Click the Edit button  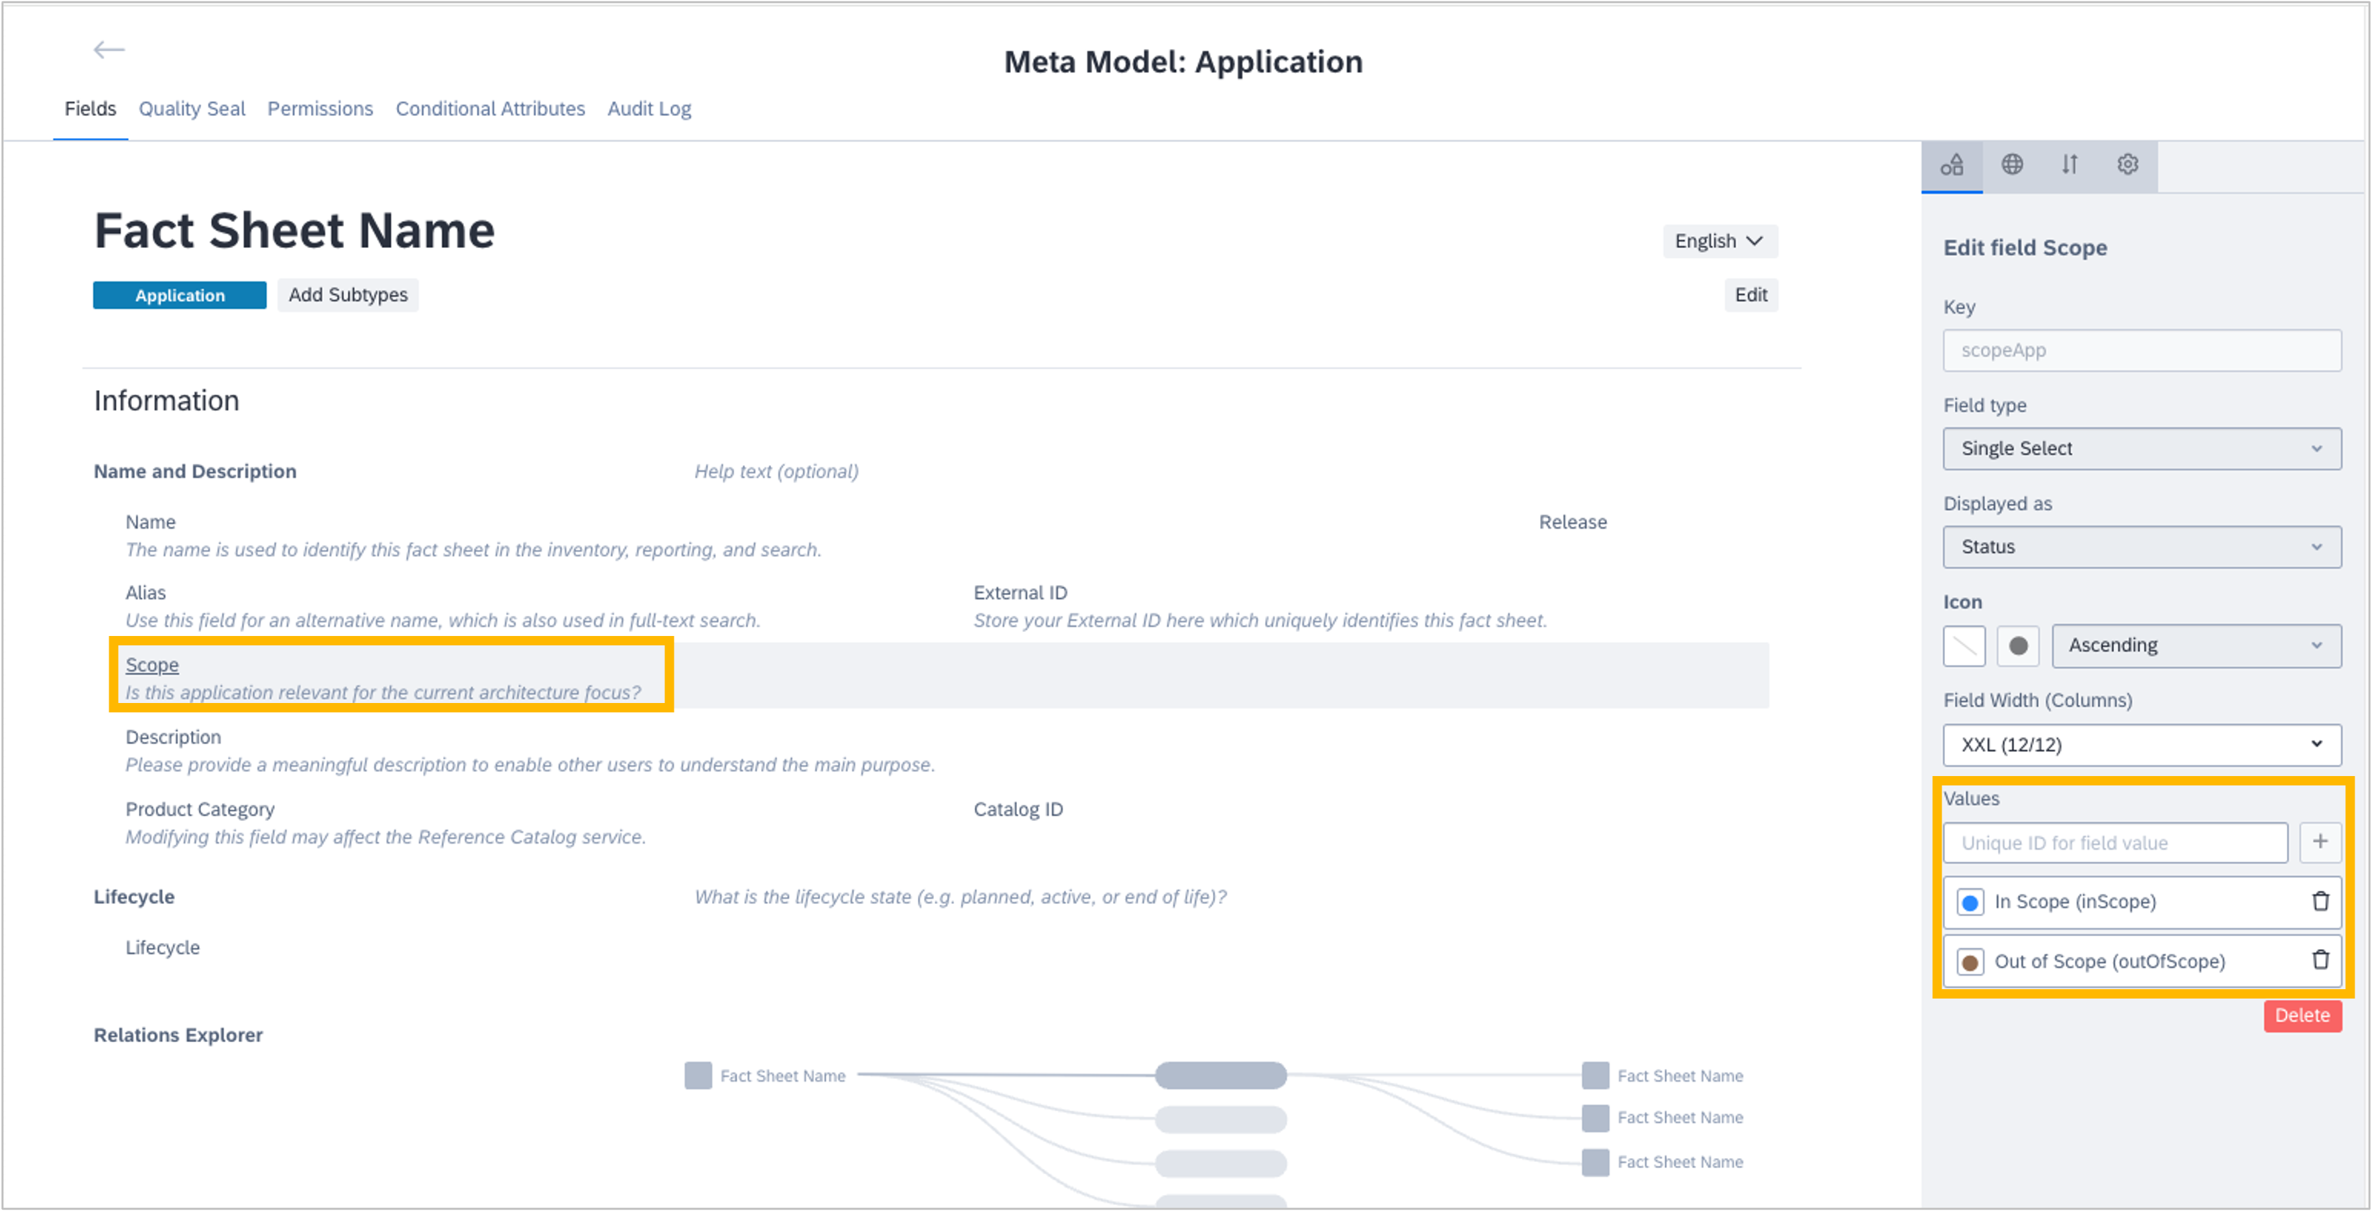(1751, 296)
